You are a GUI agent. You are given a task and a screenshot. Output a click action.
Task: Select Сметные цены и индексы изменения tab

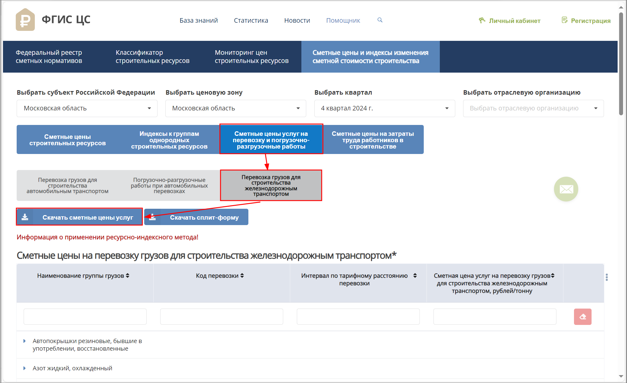point(370,57)
